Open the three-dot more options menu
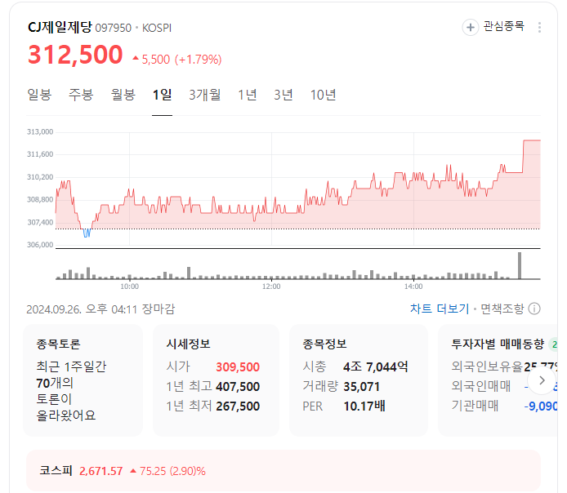 539,28
